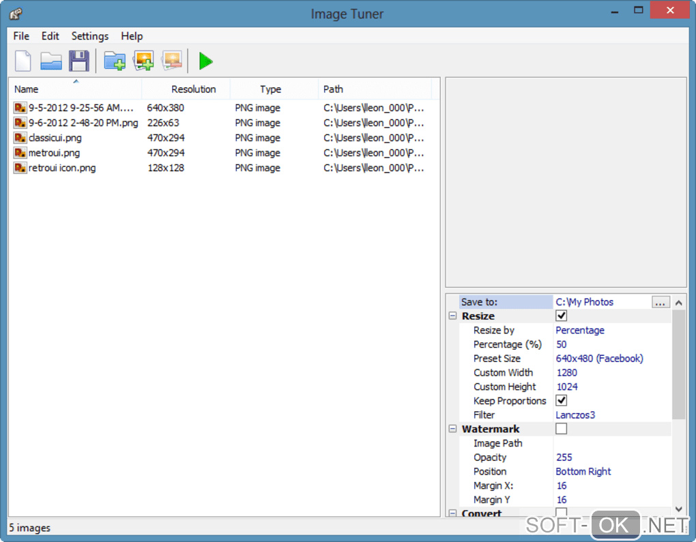Click the New task list icon
Viewport: 696px width, 542px height.
23,61
